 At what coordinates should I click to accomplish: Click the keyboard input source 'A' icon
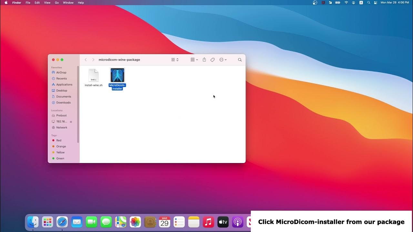(x=361, y=3)
